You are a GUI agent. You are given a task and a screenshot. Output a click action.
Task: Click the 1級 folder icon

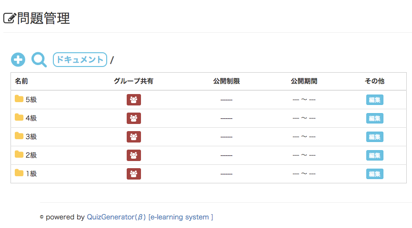tap(19, 173)
